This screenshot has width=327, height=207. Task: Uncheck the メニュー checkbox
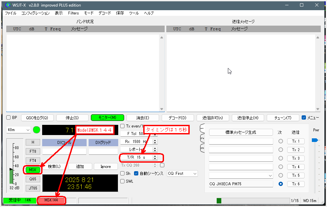point(304,118)
